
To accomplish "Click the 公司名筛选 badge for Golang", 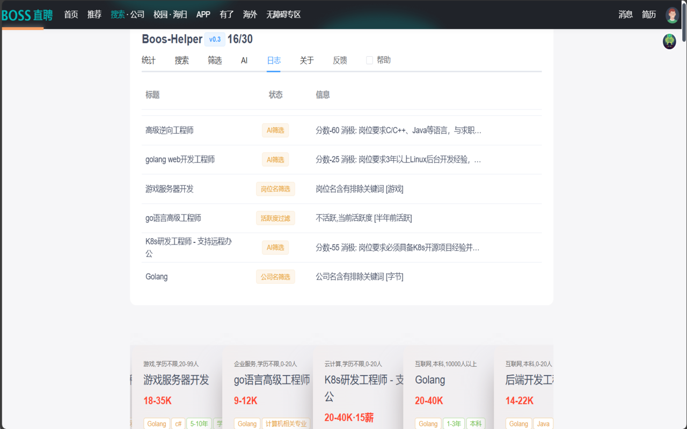I will (x=275, y=277).
